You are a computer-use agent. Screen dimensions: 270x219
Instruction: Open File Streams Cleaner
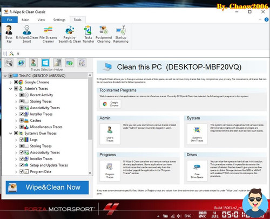click(x=48, y=34)
